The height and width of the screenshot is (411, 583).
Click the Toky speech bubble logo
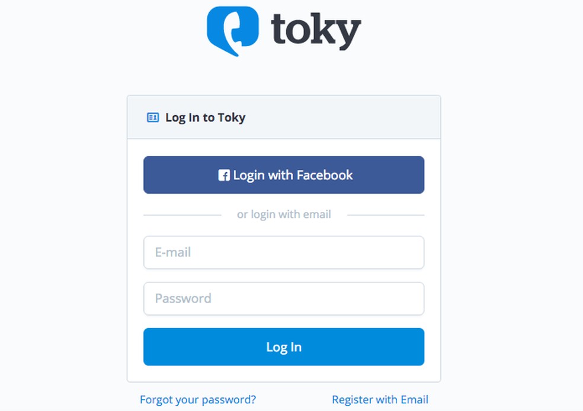click(x=233, y=30)
